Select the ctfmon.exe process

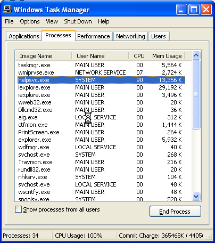click(x=101, y=125)
